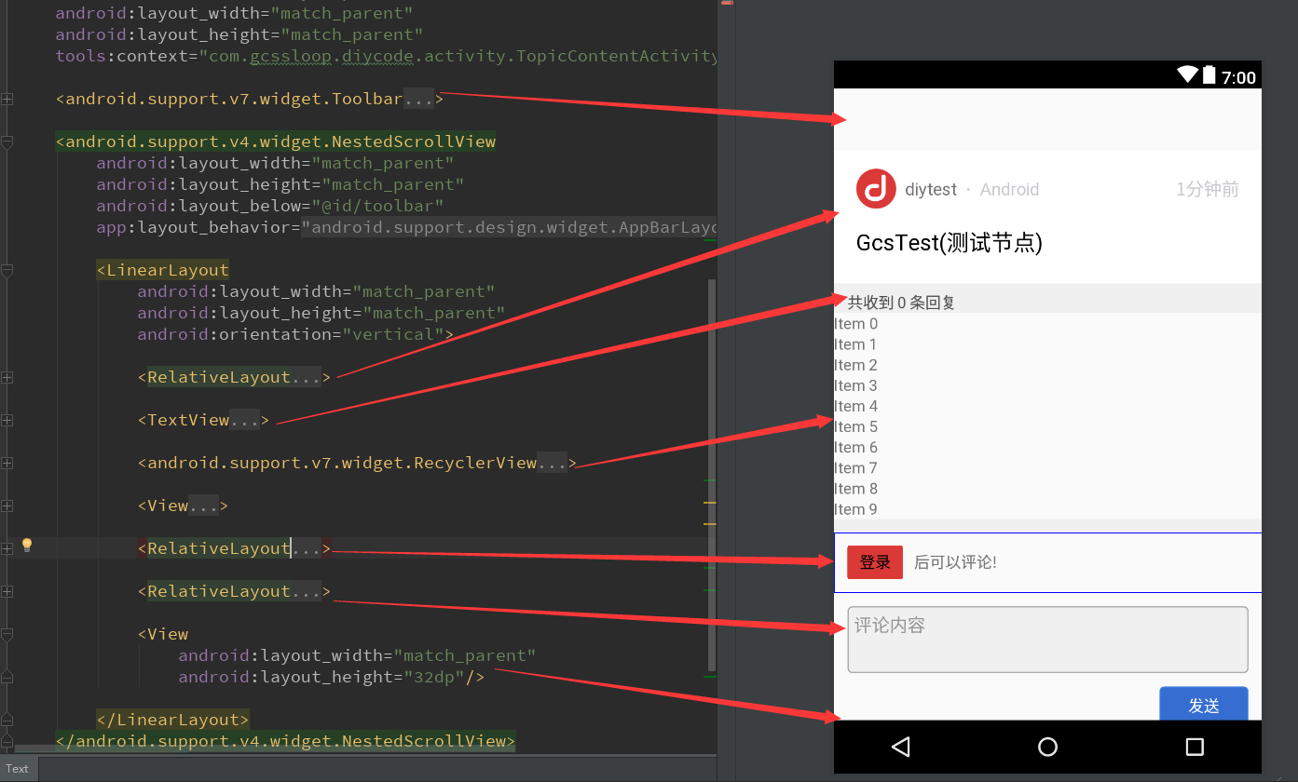Collapse NestedScrollView using its gutter fold arrow
Image resolution: width=1298 pixels, height=782 pixels.
(x=7, y=142)
